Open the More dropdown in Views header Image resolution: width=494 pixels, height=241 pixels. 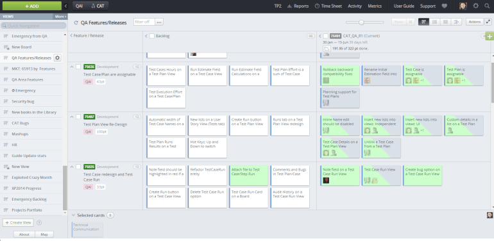60,17
